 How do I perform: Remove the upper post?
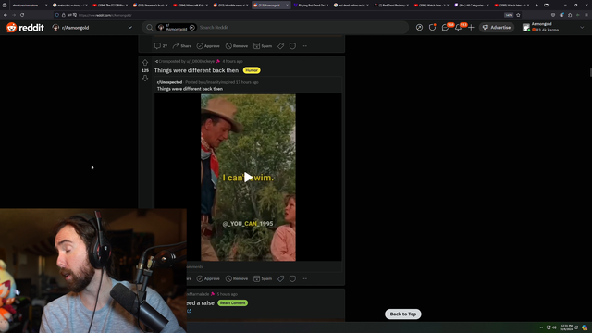237,46
